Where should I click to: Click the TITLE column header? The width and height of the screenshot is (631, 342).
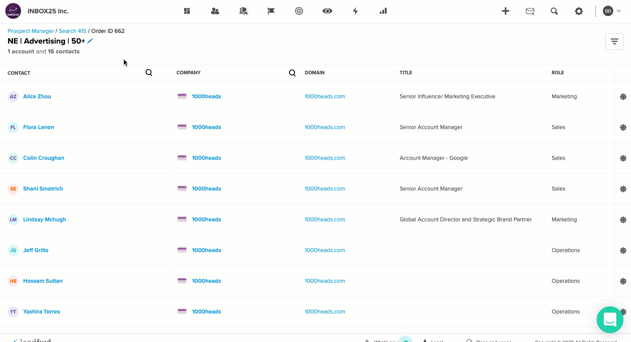(406, 72)
